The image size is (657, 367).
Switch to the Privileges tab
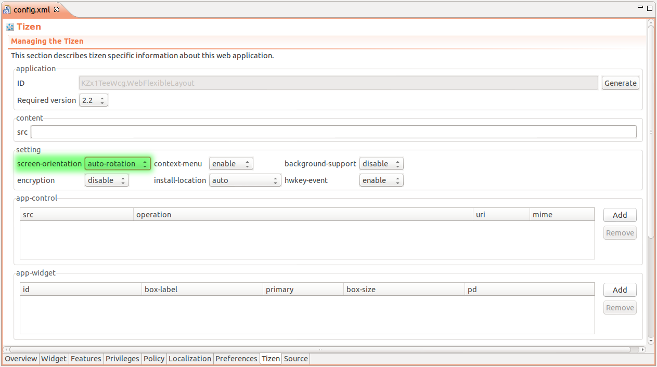coord(122,359)
